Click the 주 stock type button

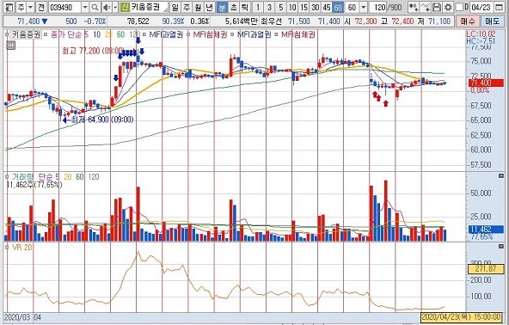pos(21,7)
